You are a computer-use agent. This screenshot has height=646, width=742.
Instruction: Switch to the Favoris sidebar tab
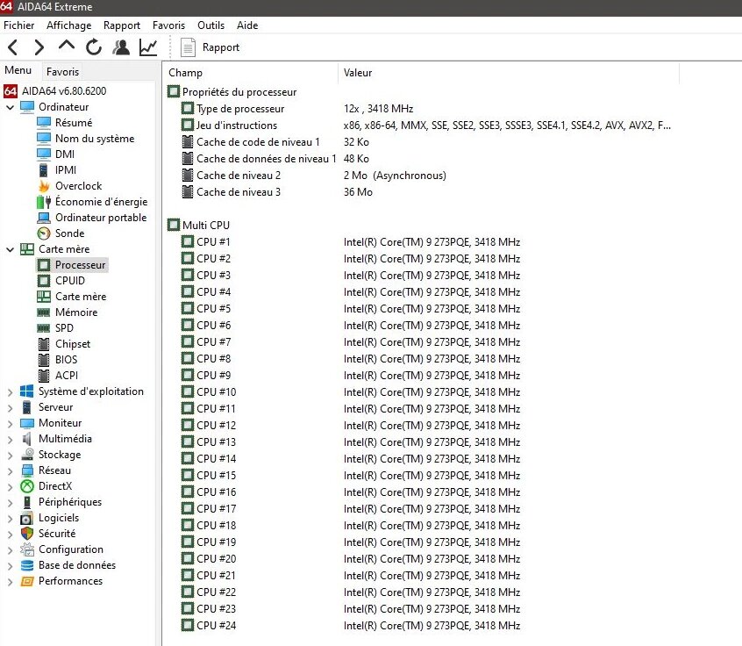[62, 71]
